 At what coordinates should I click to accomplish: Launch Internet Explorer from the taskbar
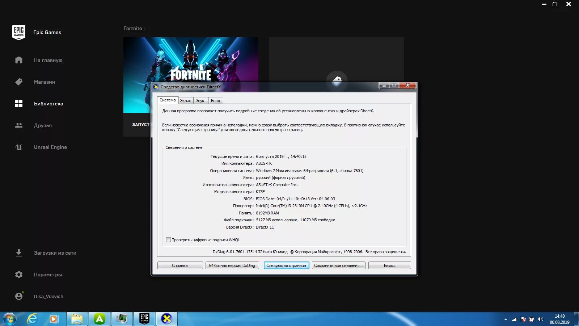pyautogui.click(x=32, y=319)
